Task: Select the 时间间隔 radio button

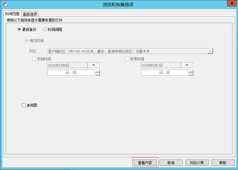Action: tap(45, 29)
